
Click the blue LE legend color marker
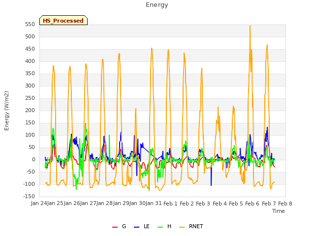(x=136, y=227)
